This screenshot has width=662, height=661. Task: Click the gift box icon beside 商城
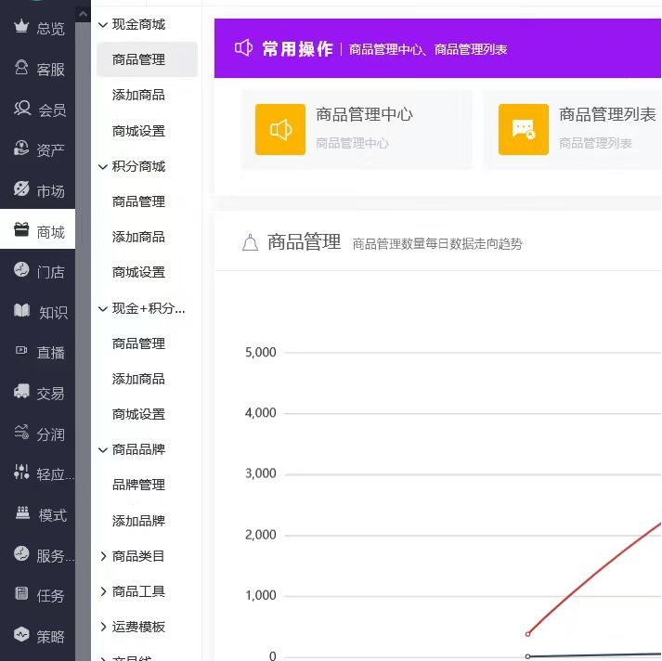21,229
